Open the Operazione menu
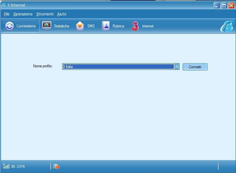The height and width of the screenshot is (173, 236). coord(23,14)
